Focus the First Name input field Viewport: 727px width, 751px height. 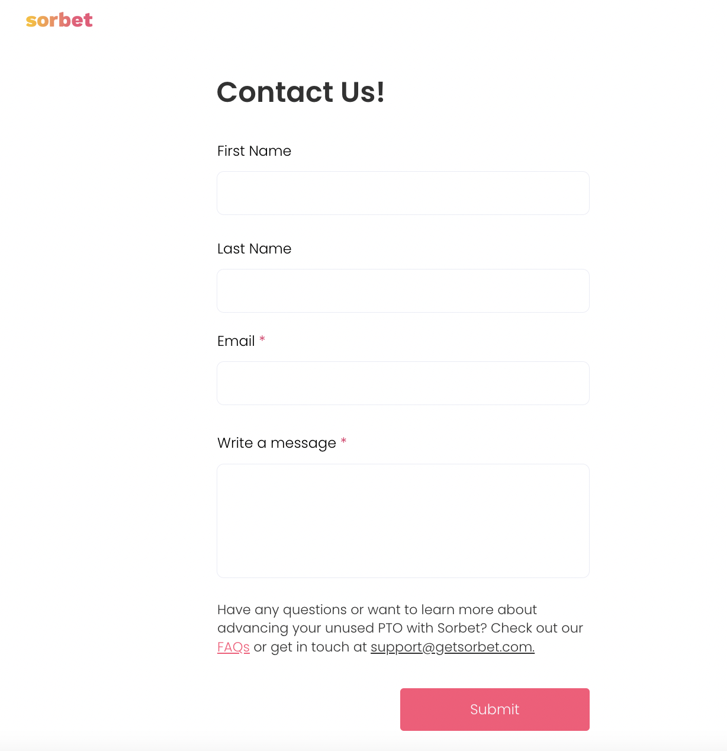pos(403,193)
